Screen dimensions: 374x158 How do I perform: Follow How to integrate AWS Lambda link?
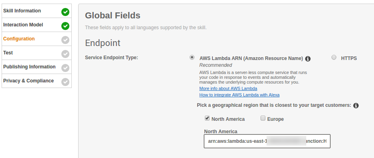239,95
